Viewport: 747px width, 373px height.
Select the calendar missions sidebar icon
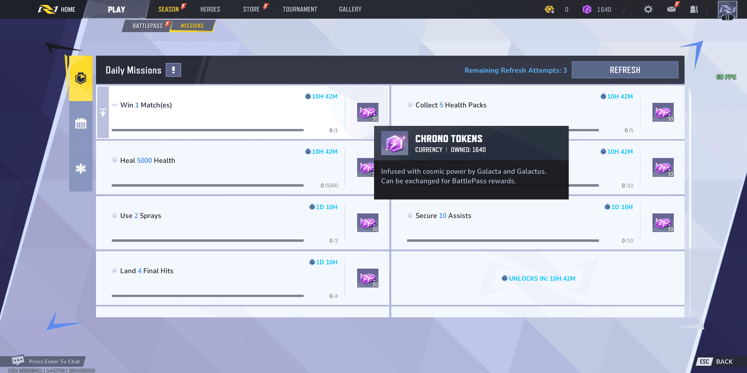tap(81, 123)
